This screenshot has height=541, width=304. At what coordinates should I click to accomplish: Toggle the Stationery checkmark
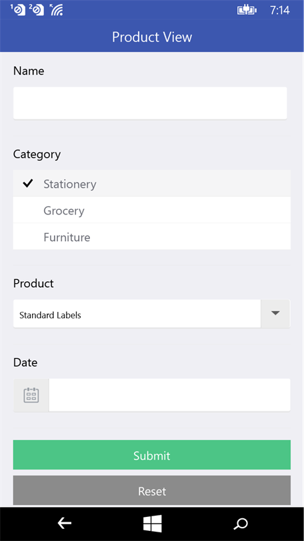[x=27, y=183]
